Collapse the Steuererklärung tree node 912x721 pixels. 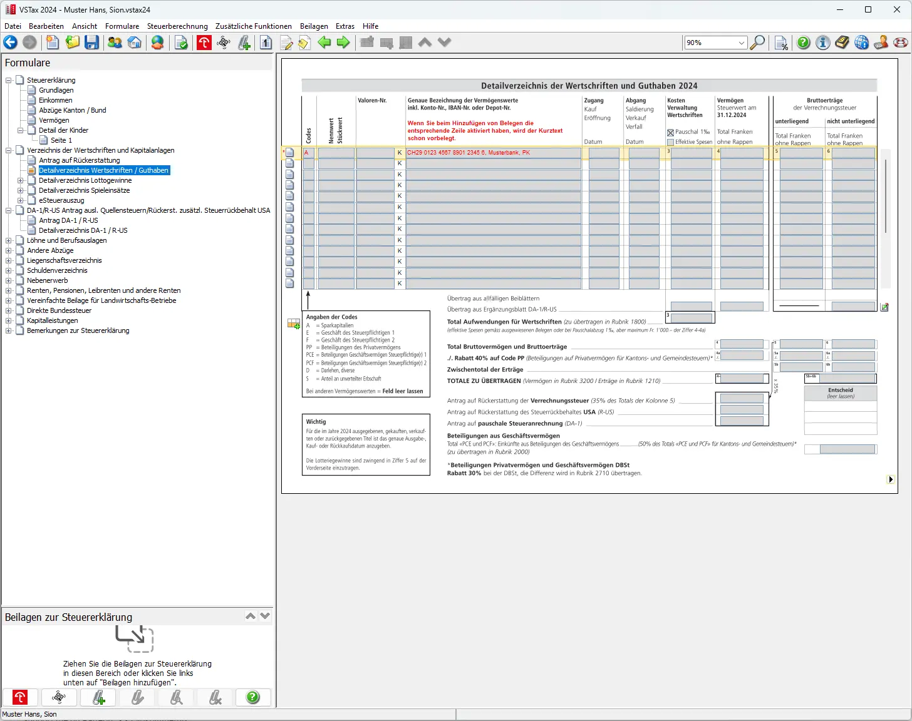point(9,80)
